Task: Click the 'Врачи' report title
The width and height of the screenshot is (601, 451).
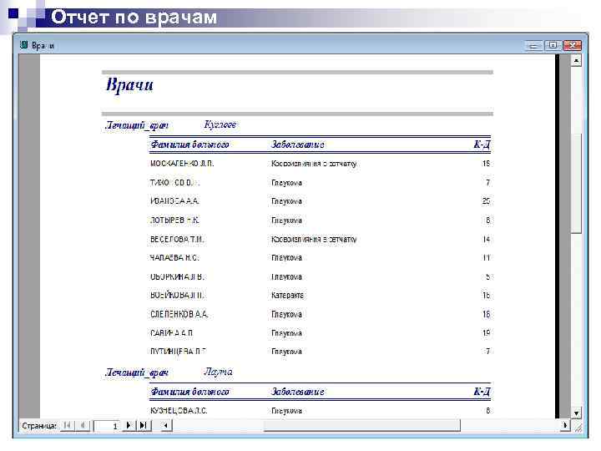Action: 129,84
